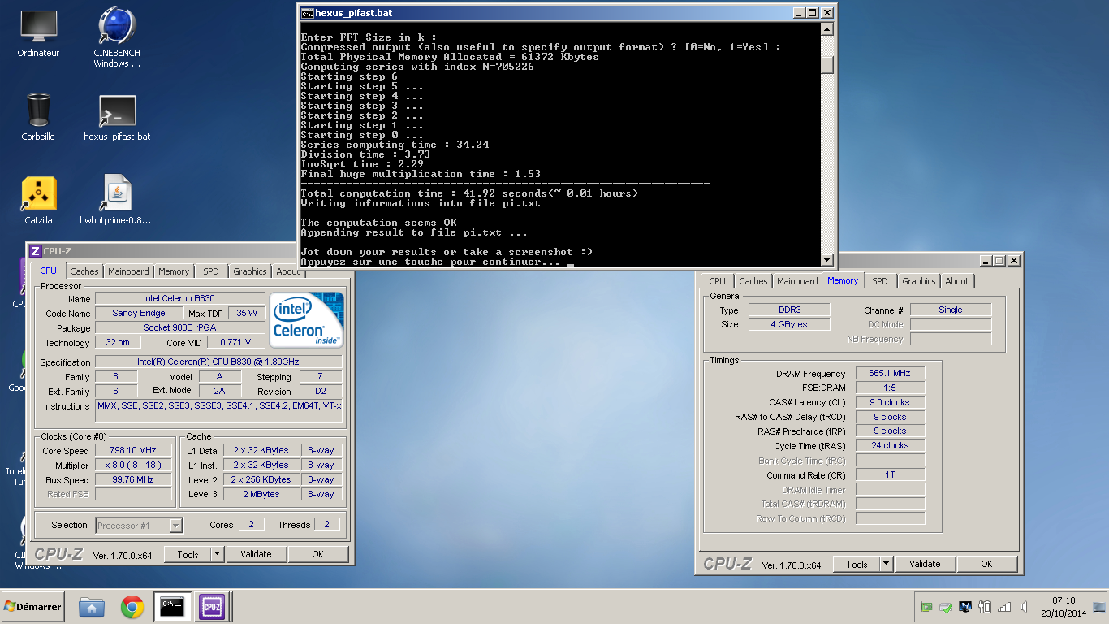The image size is (1109, 624).
Task: Click the display monitor tray icon
Action: click(965, 607)
